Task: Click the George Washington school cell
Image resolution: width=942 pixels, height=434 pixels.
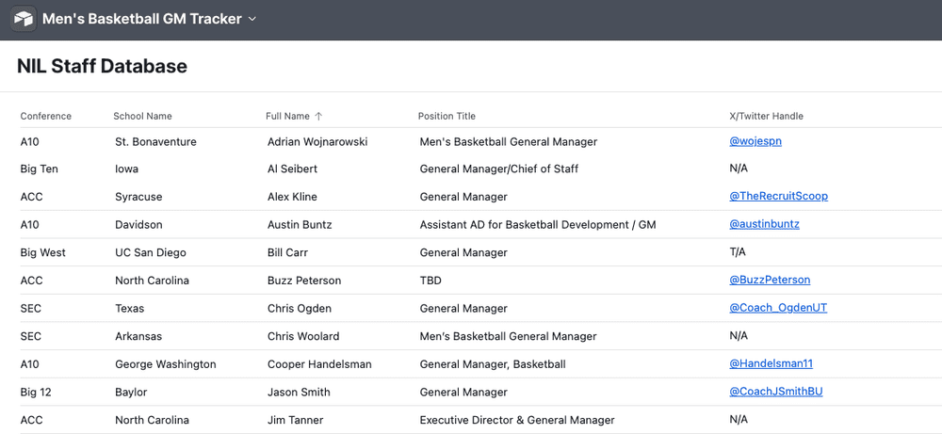Action: [165, 364]
